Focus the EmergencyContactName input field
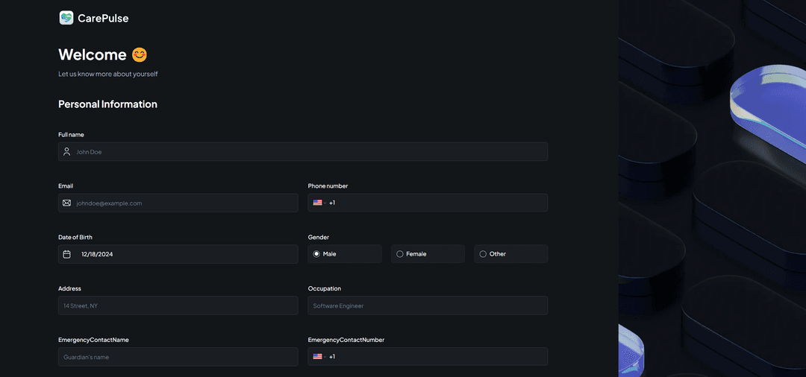Image resolution: width=806 pixels, height=377 pixels. 178,357
